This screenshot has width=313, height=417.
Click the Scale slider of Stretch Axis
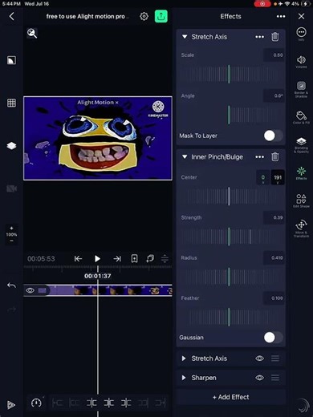tap(230, 74)
